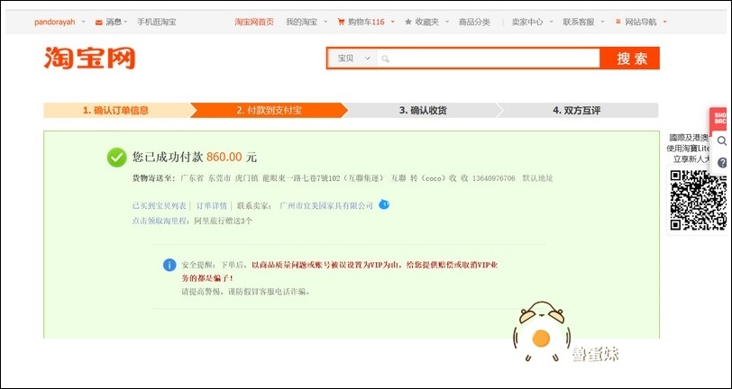Open 订单详情 order details
Image resolution: width=732 pixels, height=389 pixels.
point(212,205)
